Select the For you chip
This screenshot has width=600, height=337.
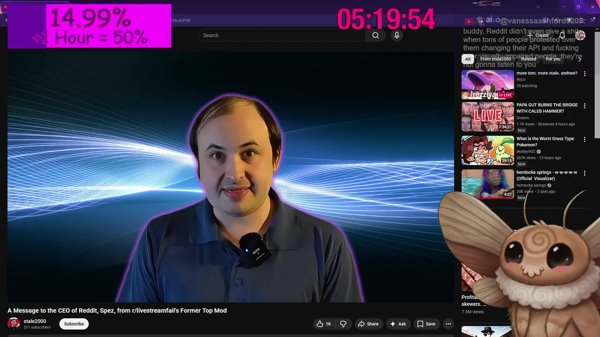[553, 59]
